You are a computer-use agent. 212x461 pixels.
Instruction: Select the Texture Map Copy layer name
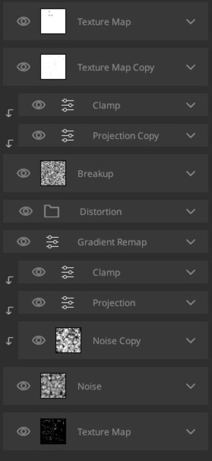click(x=116, y=68)
